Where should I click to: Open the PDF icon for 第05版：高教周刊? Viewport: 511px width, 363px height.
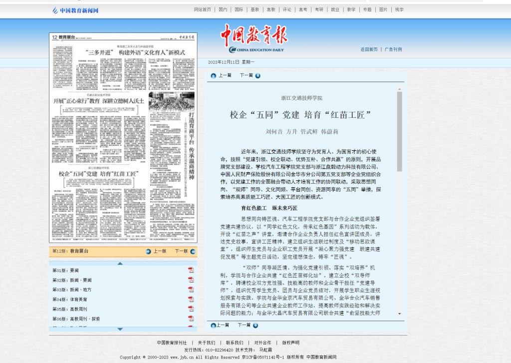coord(191,309)
